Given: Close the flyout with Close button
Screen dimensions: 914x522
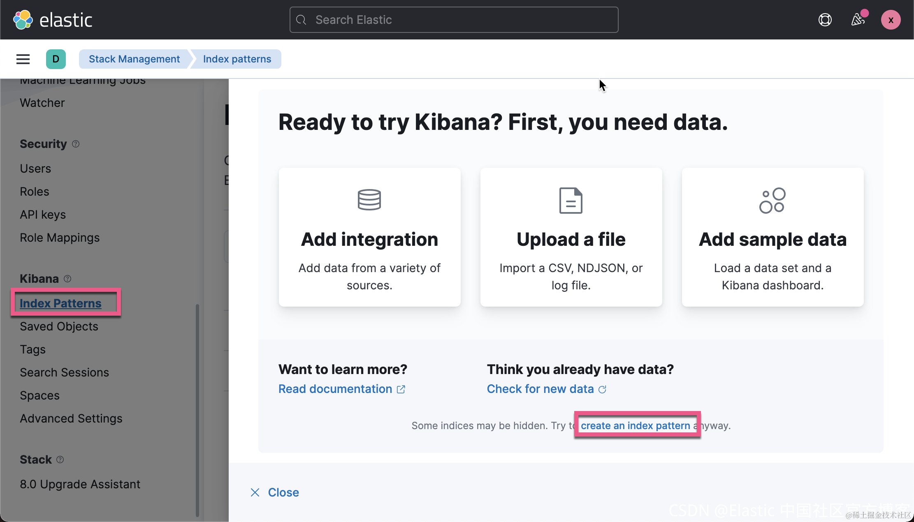Looking at the screenshot, I should tap(275, 492).
